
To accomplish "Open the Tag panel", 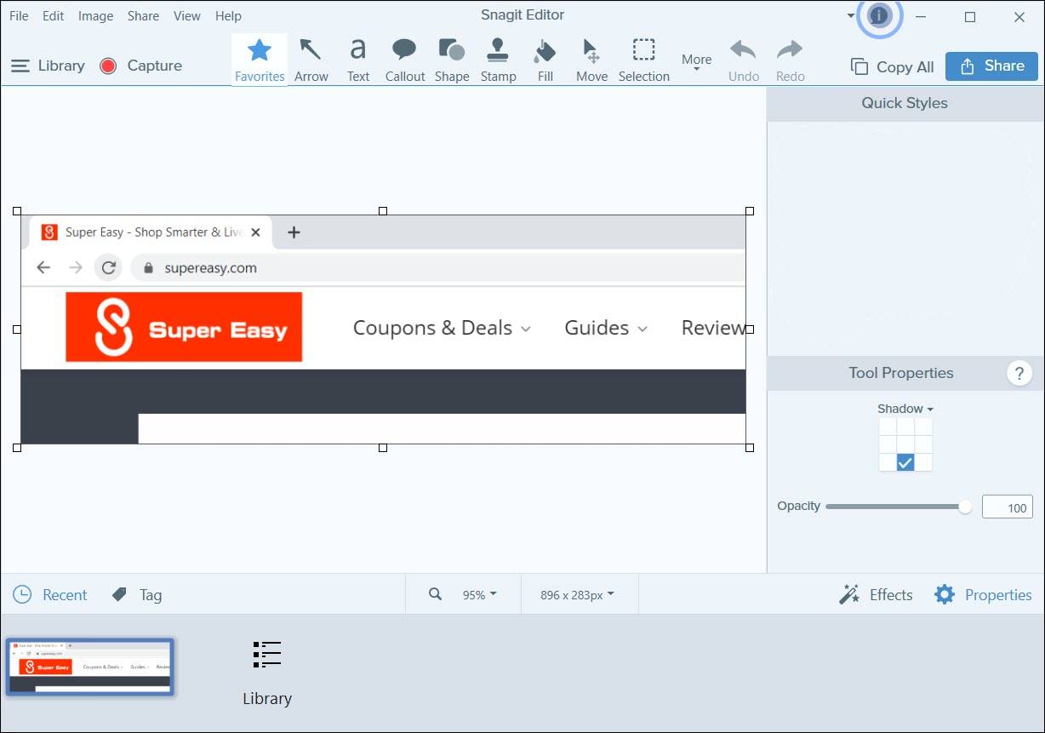I will [x=137, y=594].
